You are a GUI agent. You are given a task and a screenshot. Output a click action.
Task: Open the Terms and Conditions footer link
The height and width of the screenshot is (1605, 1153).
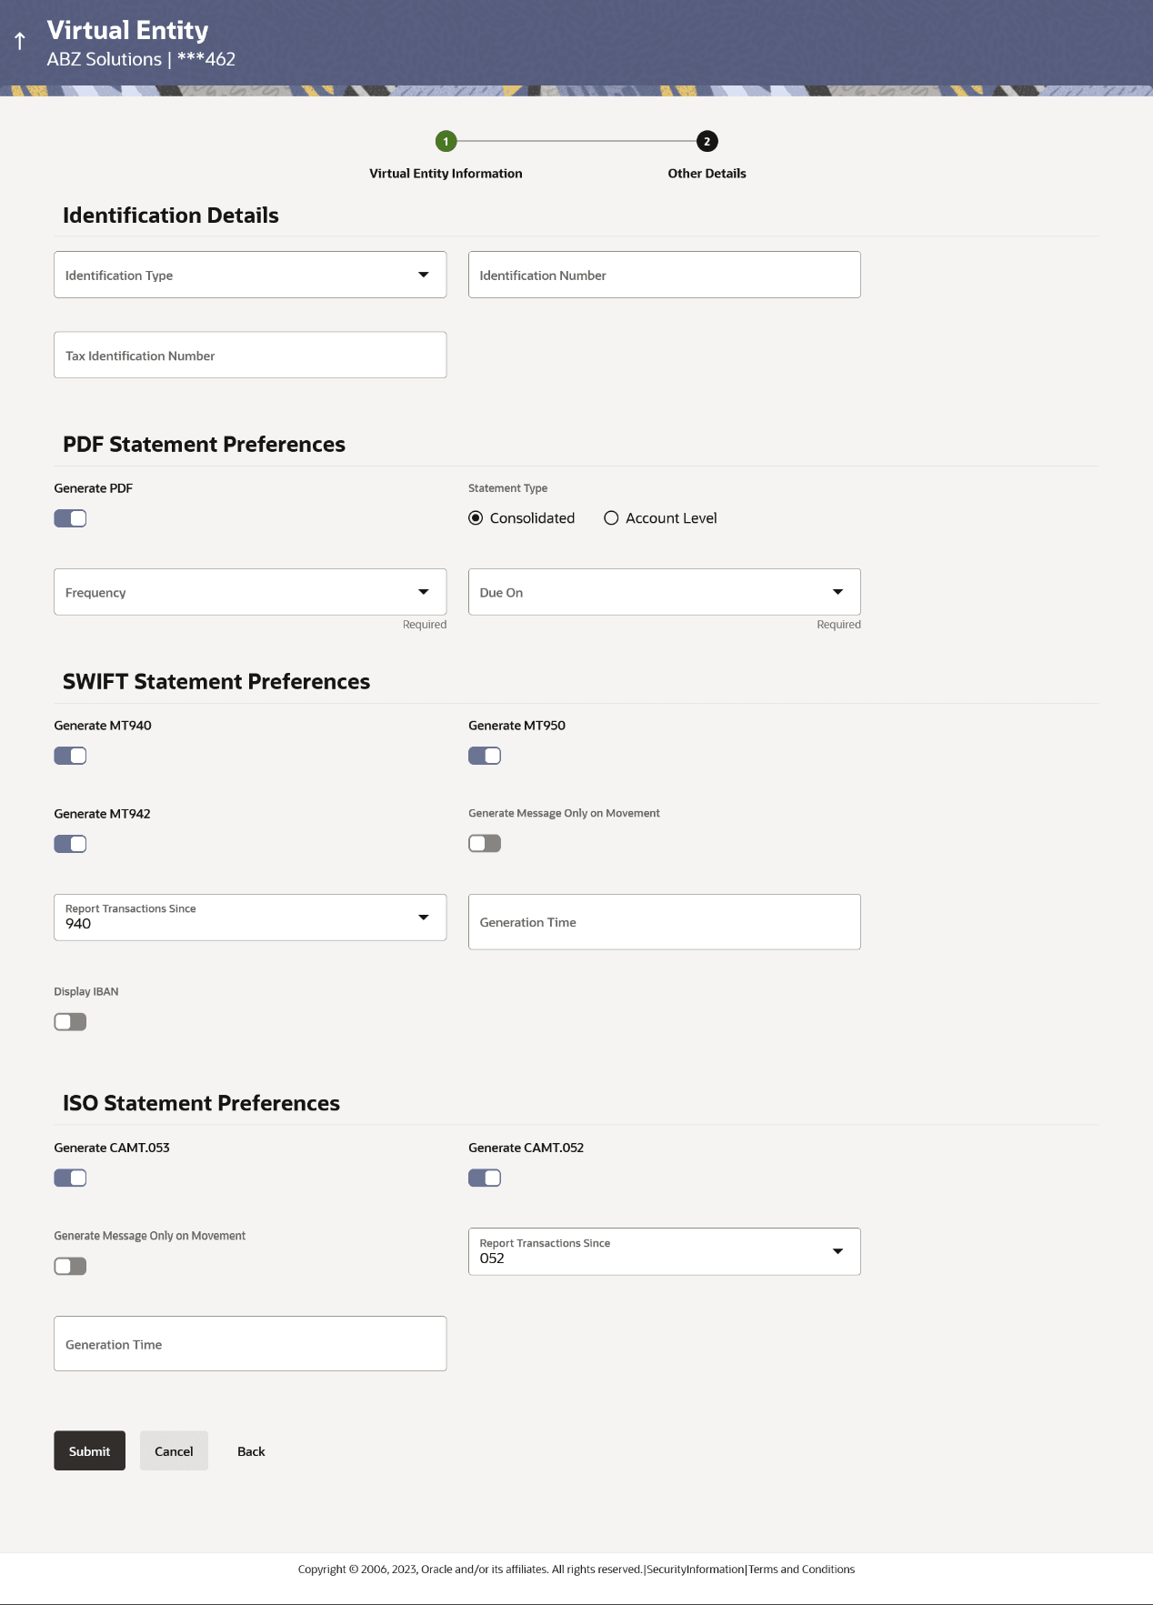click(x=801, y=1570)
